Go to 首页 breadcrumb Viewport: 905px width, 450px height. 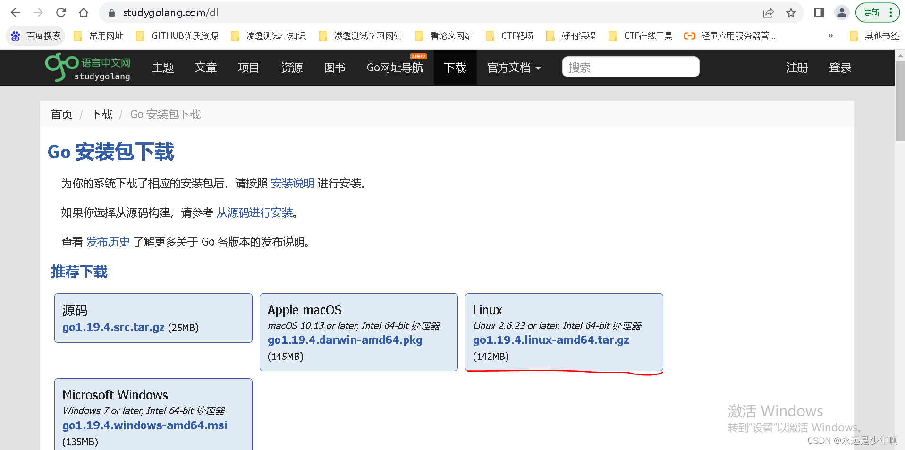click(x=62, y=115)
